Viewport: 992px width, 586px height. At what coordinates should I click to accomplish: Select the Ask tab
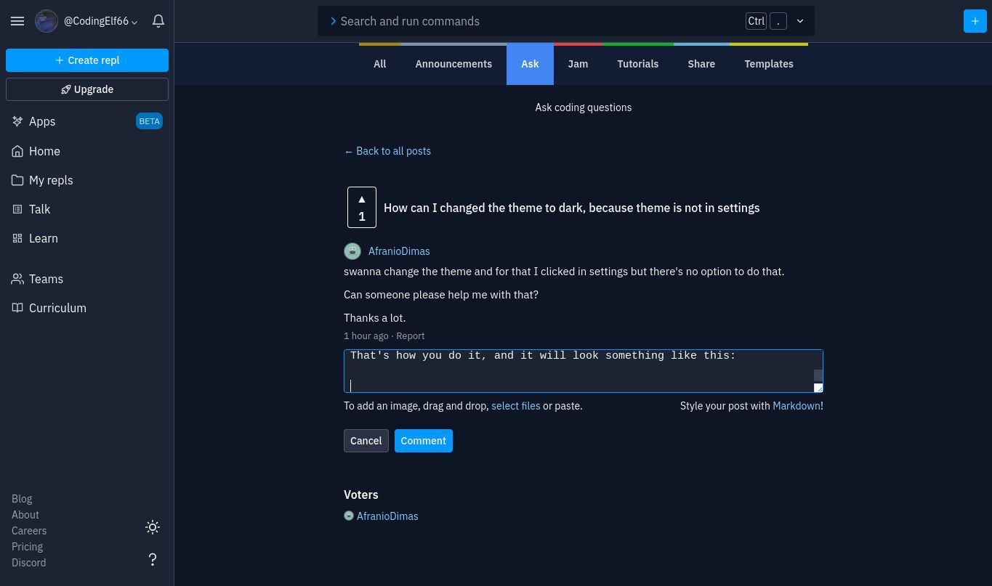530,64
